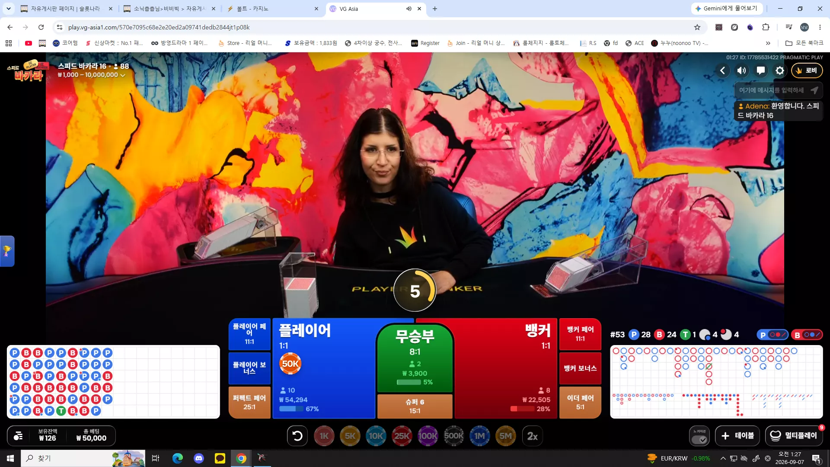
Task: Toggle the no-commission switch
Action: [699, 436]
